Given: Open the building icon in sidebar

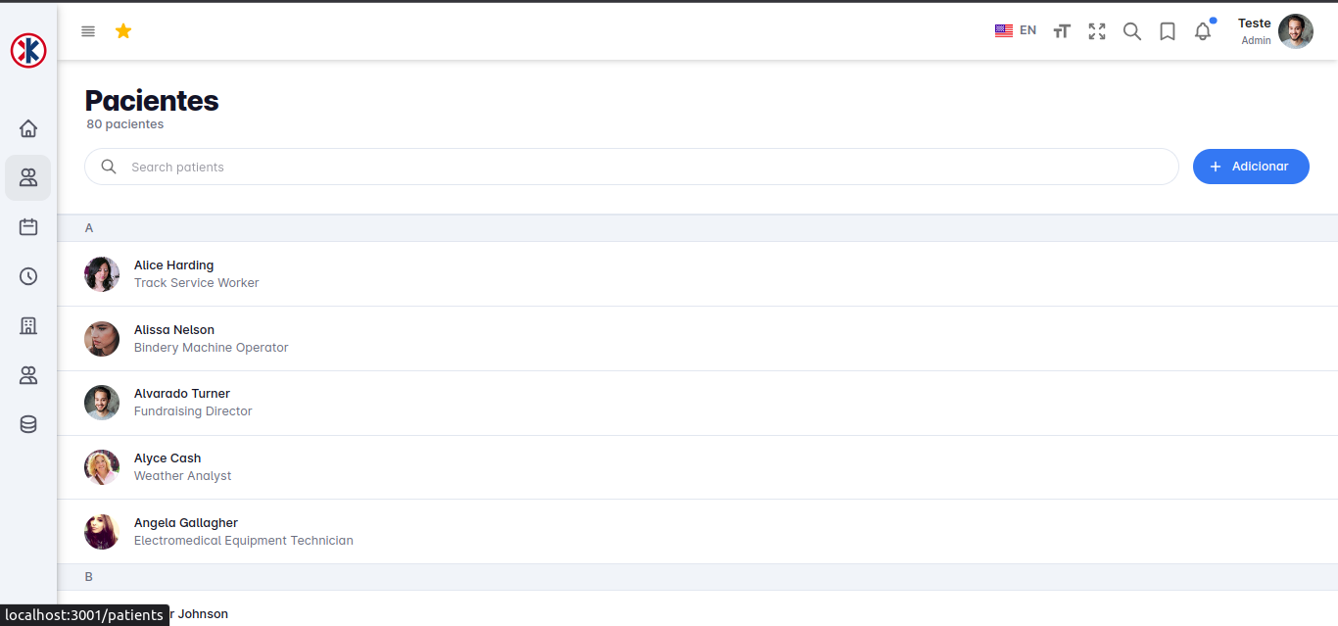Looking at the screenshot, I should (28, 326).
